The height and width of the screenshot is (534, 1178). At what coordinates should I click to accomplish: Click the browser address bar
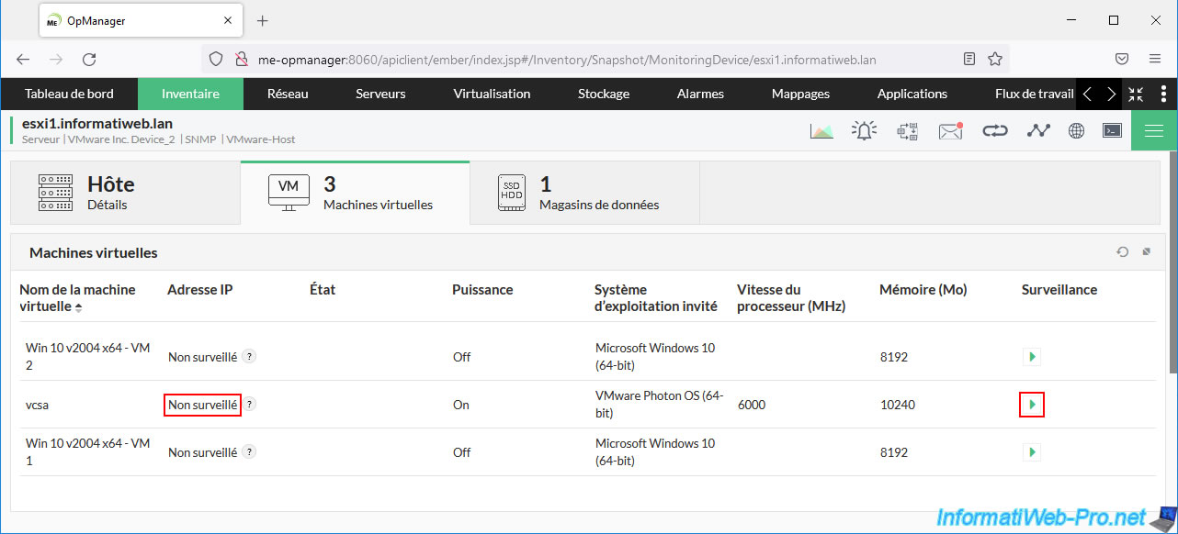606,59
